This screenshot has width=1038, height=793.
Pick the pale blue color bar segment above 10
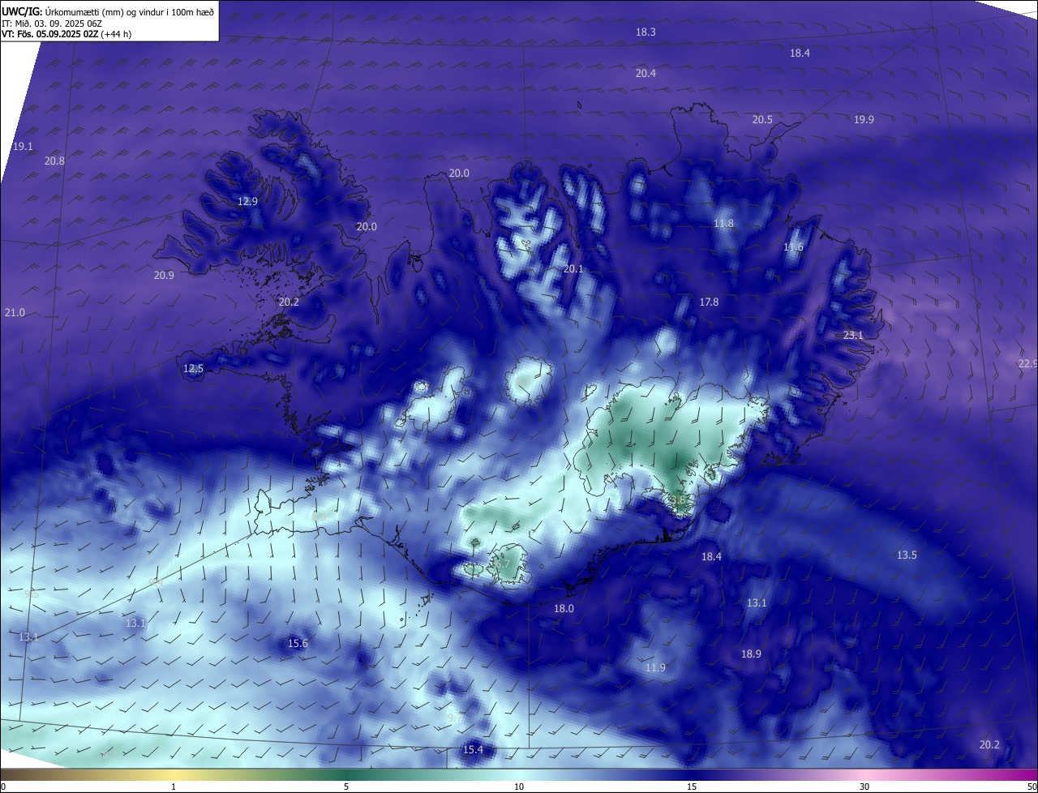519,774
